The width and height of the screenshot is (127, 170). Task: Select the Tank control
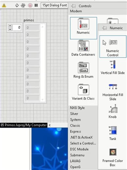(113, 133)
